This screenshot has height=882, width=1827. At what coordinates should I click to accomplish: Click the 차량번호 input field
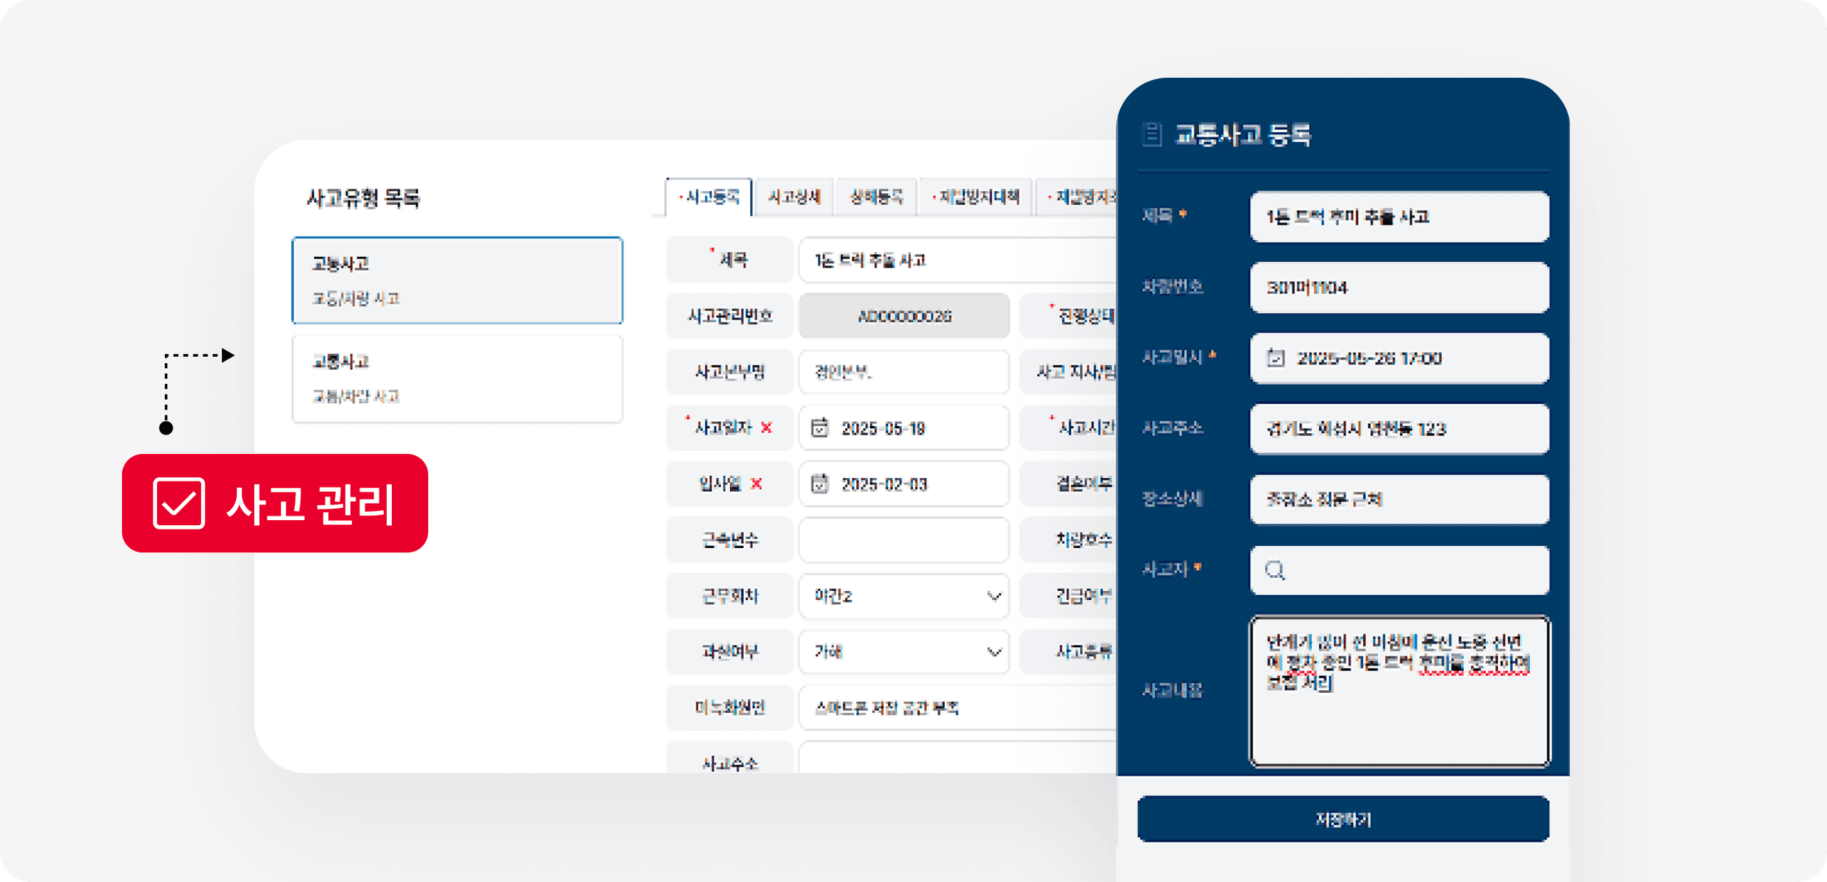[1399, 288]
